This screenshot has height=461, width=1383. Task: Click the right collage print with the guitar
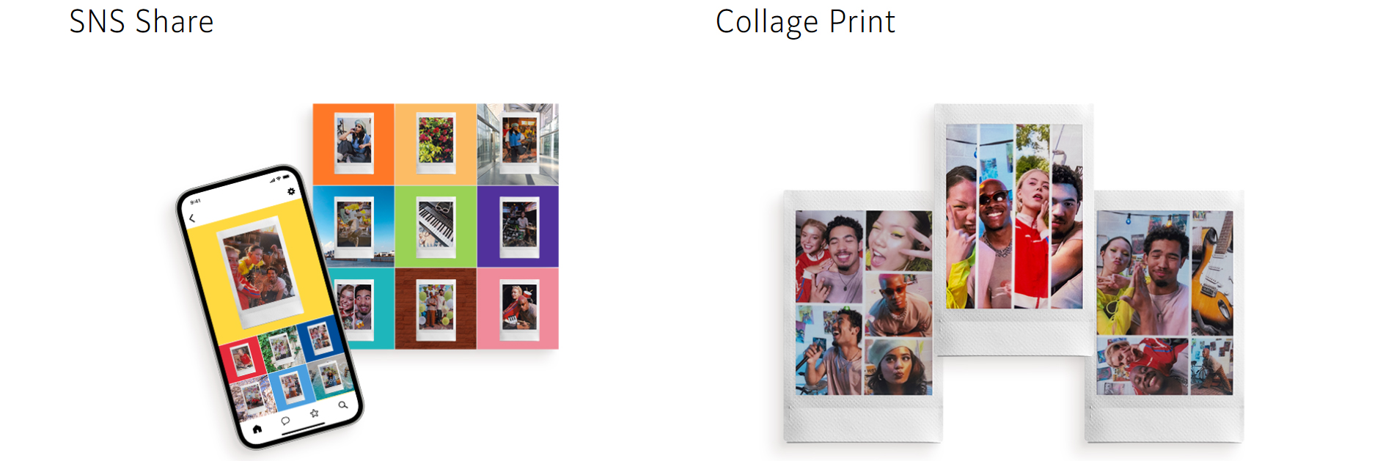(1164, 317)
